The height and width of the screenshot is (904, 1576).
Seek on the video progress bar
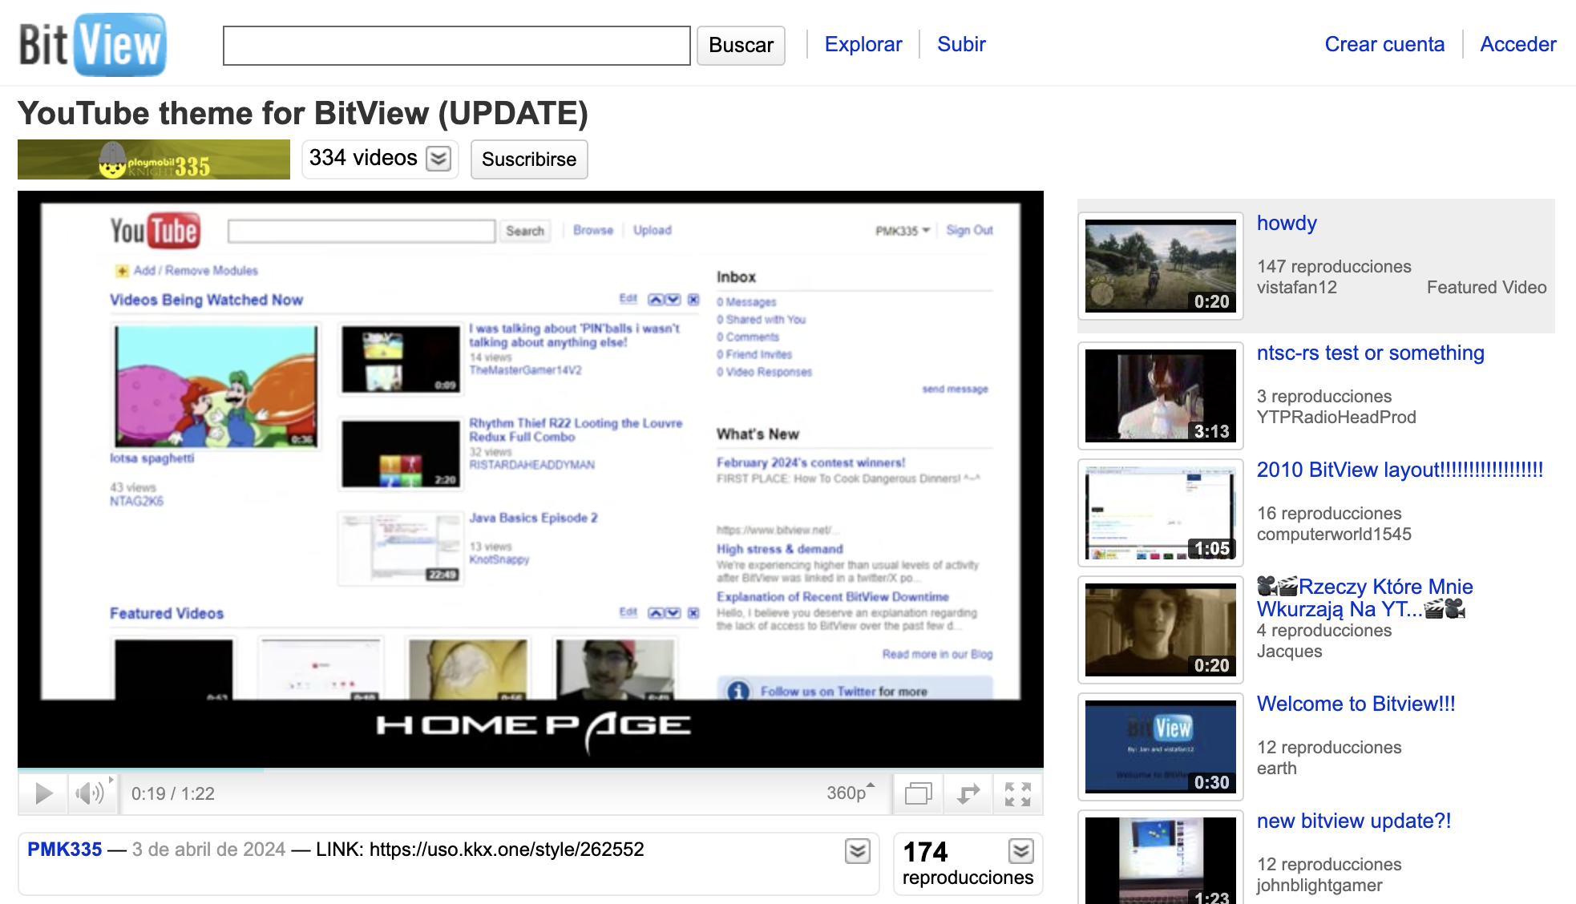(529, 770)
